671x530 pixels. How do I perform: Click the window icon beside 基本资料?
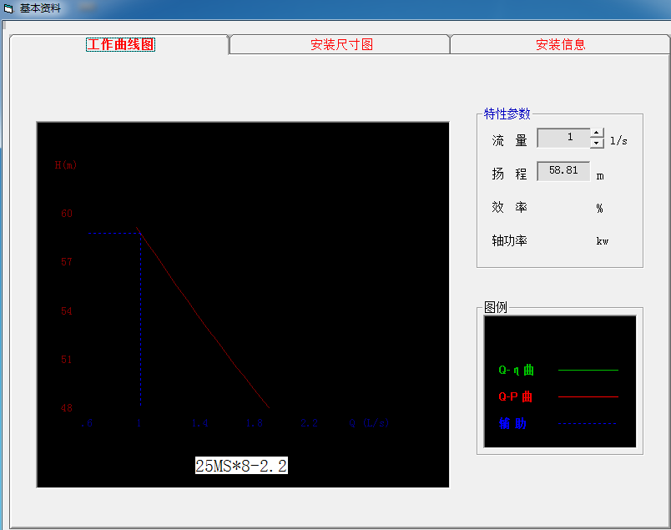point(8,8)
